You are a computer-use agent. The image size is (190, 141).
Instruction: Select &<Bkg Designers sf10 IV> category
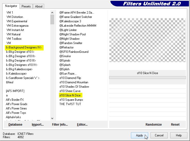click(22, 65)
